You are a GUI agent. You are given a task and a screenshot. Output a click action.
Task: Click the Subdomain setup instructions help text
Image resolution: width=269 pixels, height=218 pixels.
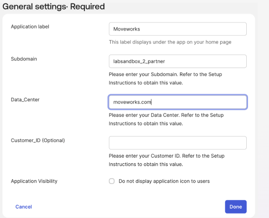[165, 78]
